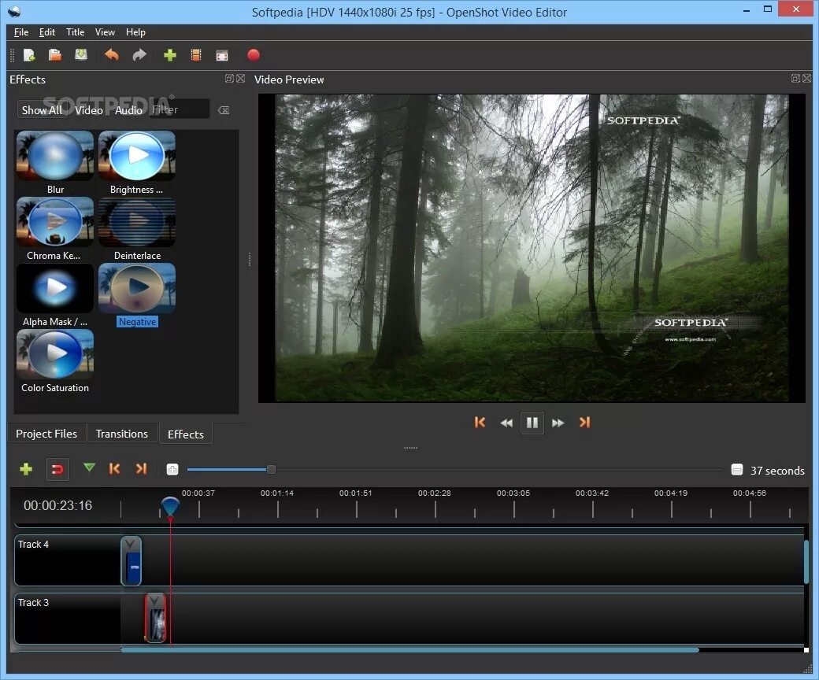Save project with the toolbar save icon

coord(81,55)
